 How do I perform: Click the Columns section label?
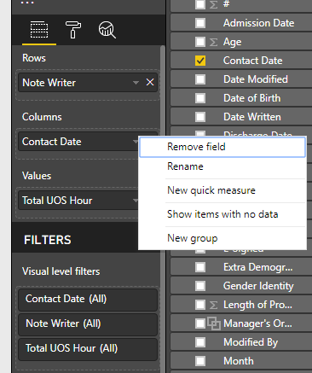point(42,117)
